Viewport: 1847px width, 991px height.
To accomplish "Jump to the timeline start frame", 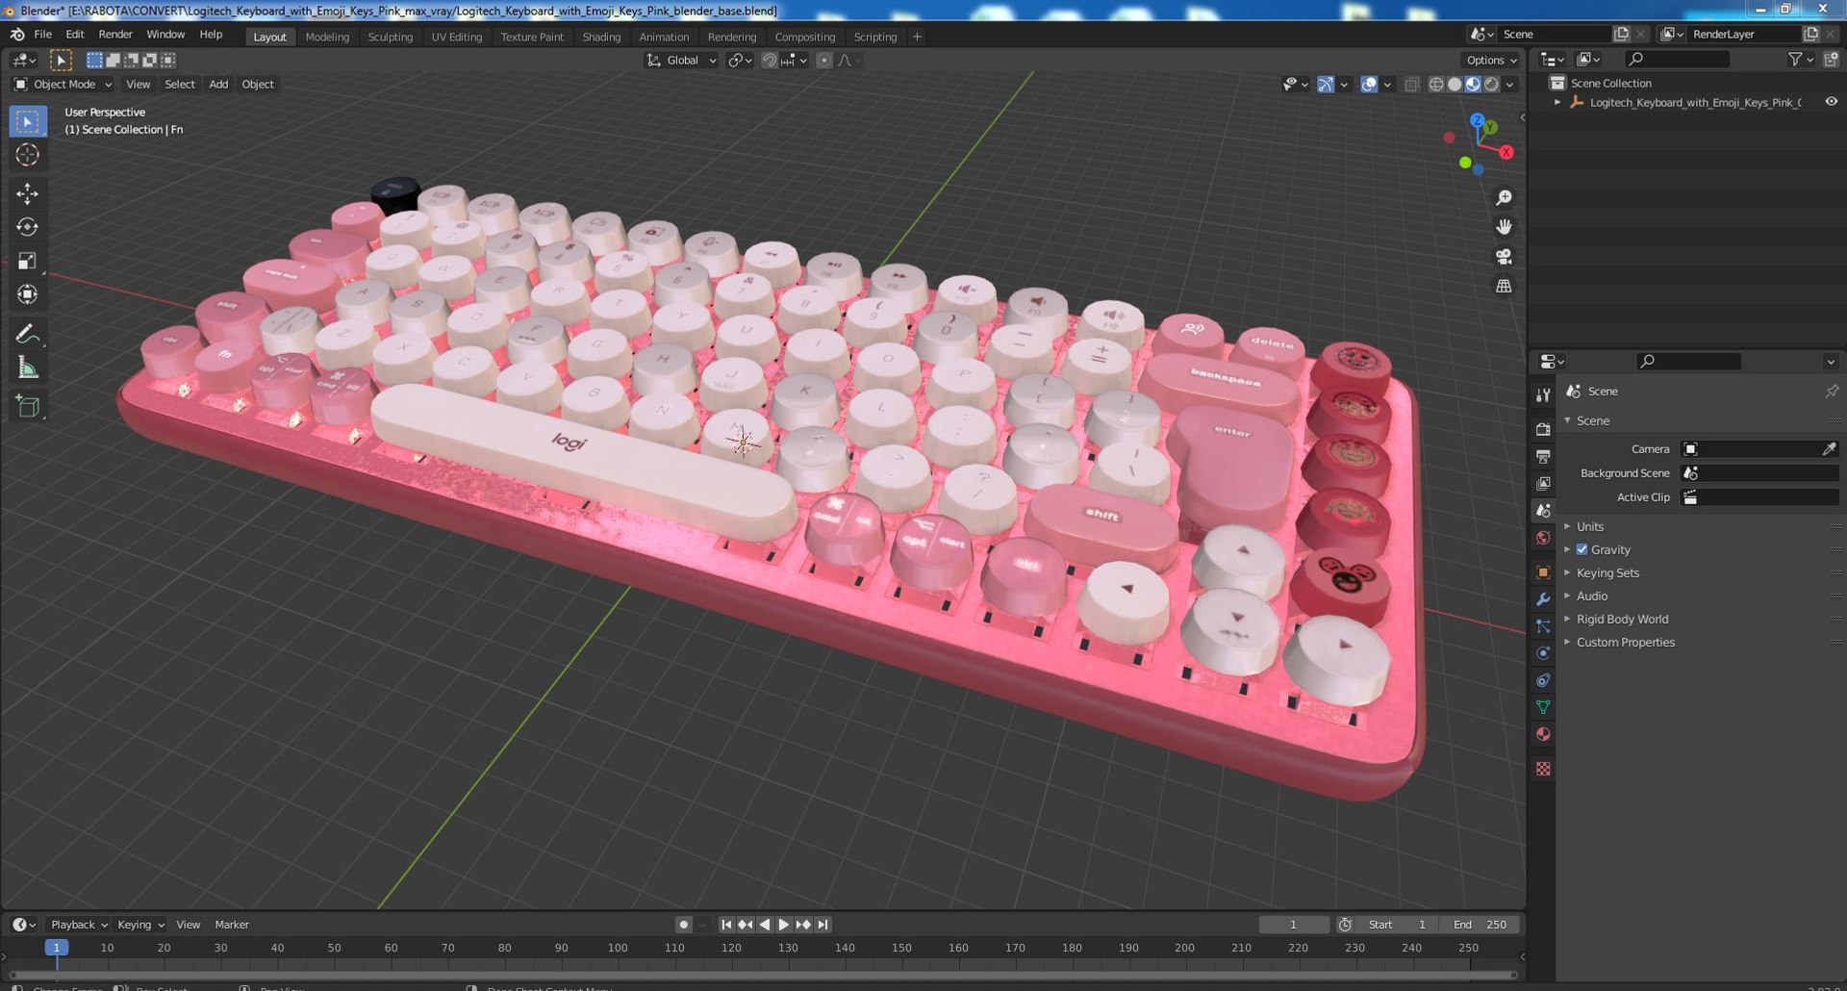I will (726, 925).
